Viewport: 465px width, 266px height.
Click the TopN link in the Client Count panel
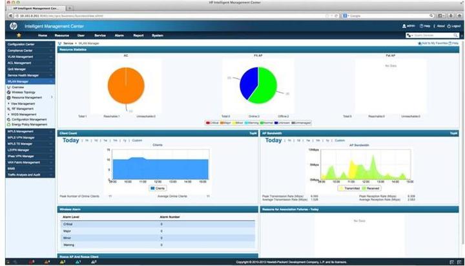253,133
